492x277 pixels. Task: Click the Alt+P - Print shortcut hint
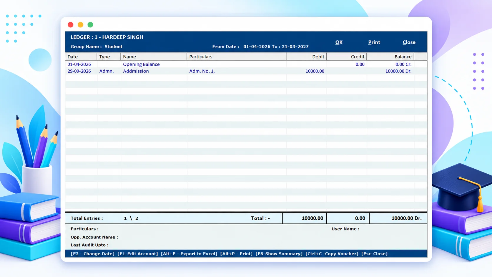(x=236, y=253)
